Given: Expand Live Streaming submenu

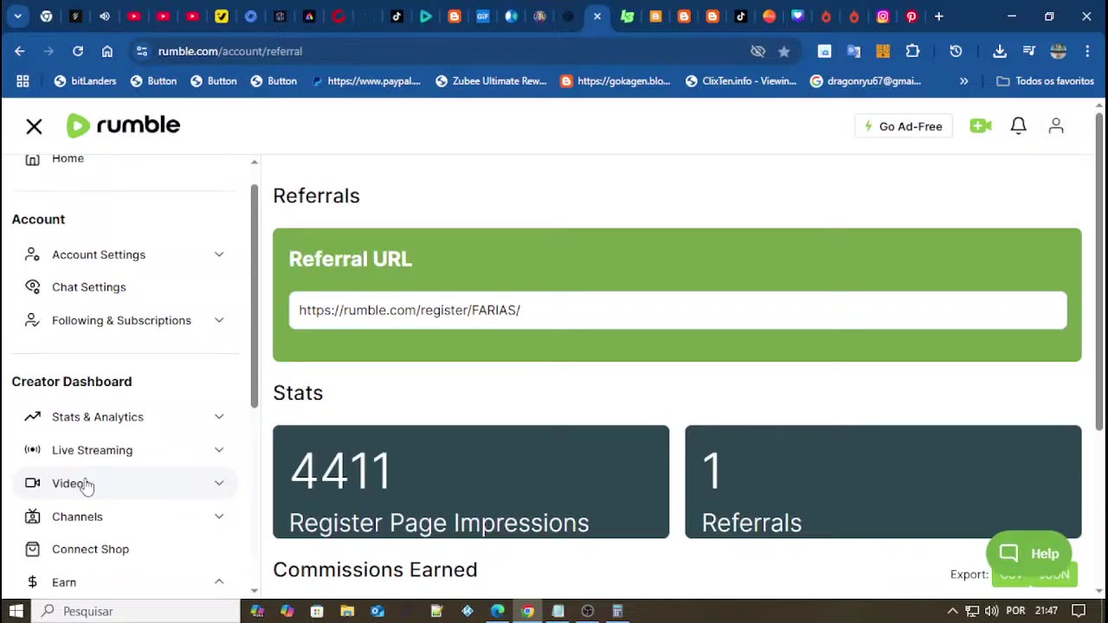Looking at the screenshot, I should click(x=219, y=450).
